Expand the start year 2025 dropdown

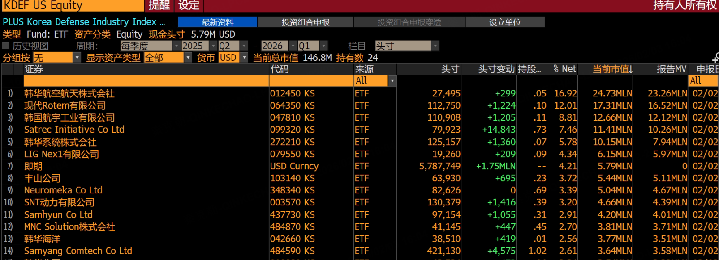coord(213,46)
